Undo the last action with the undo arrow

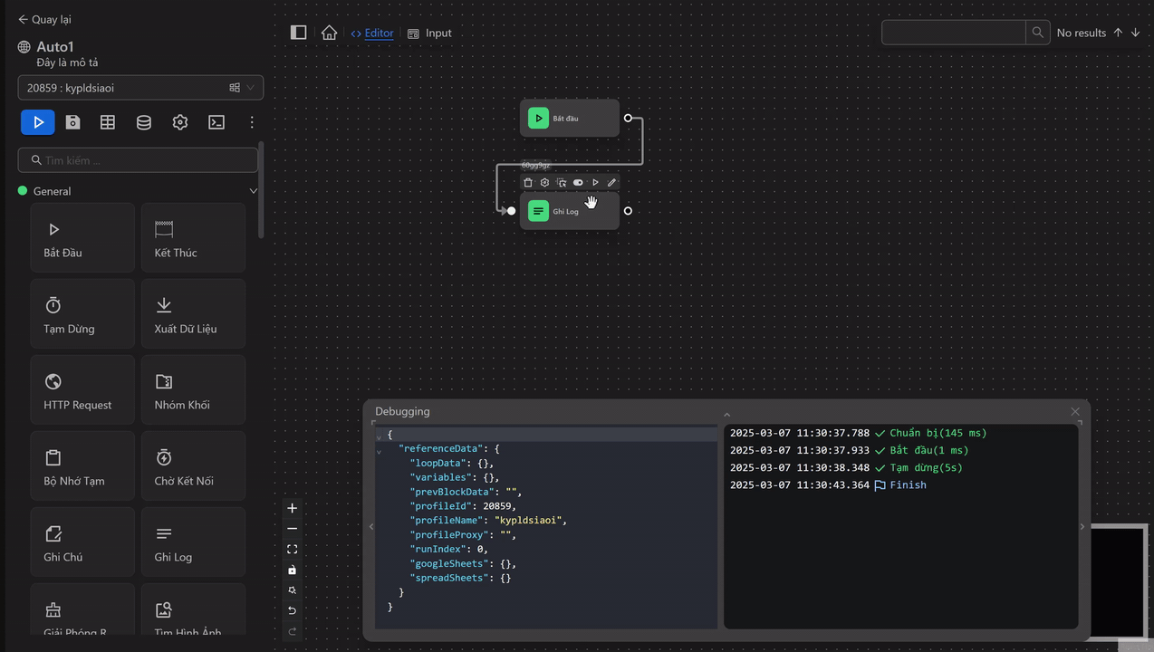click(292, 610)
